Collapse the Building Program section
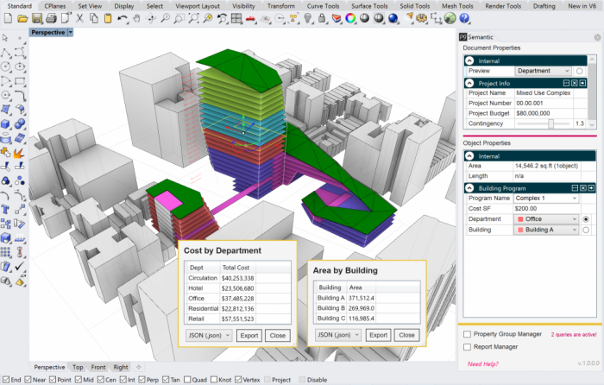Screen dimensions: 604x385 point(469,188)
